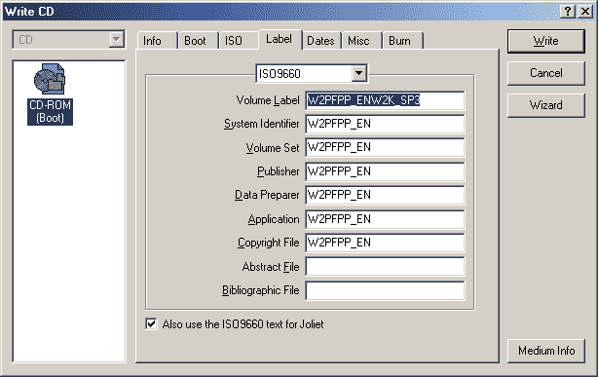The width and height of the screenshot is (598, 377).
Task: Close the Write CD dialog
Action: (585, 12)
